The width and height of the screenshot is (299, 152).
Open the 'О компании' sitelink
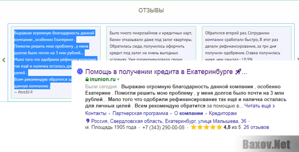[189, 113]
